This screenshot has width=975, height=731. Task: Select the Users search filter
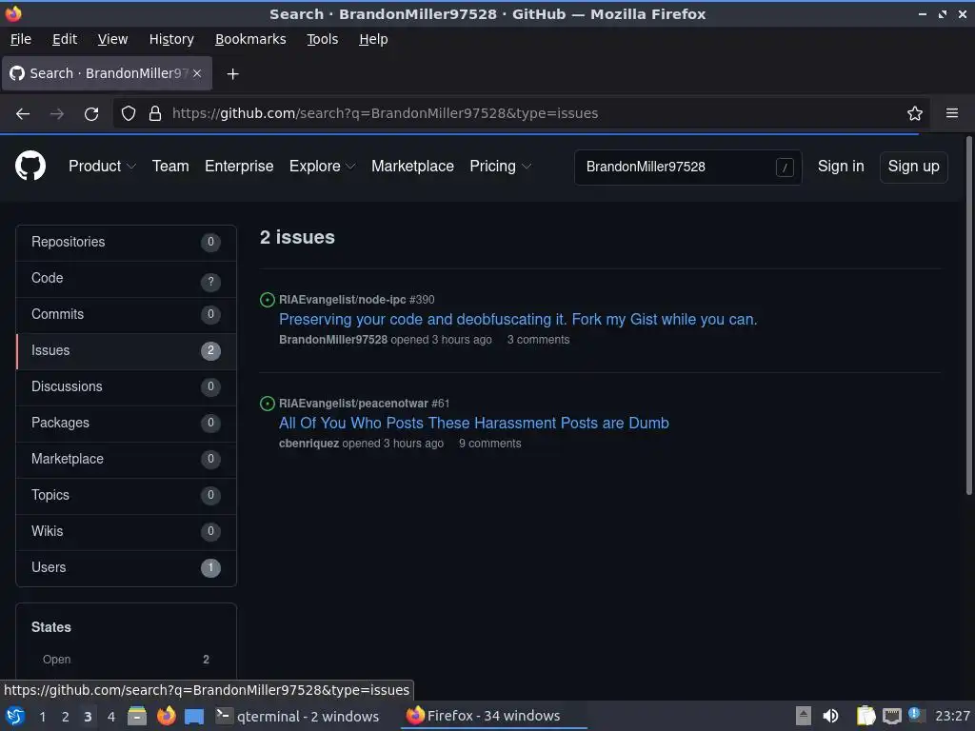[127, 568]
